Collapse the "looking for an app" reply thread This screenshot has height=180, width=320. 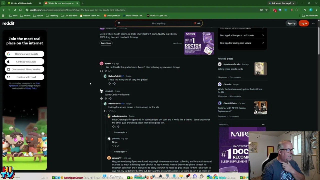[x=105, y=111]
